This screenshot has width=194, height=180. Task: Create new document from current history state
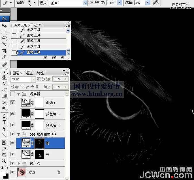(45, 58)
